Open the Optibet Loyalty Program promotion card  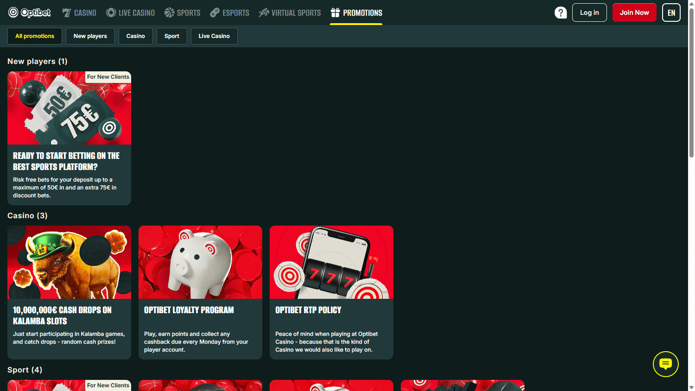pos(200,292)
